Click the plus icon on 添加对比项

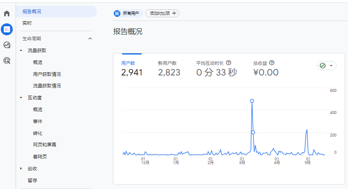[x=174, y=14]
